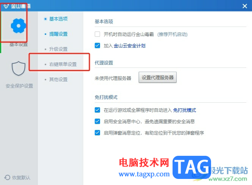
Task: Open 其他设置 in the submenu
Action: 58,79
